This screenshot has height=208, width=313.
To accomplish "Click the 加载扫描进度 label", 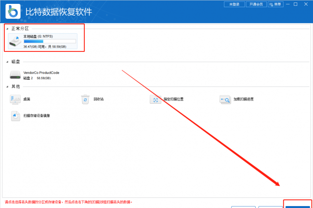I will tap(244, 99).
